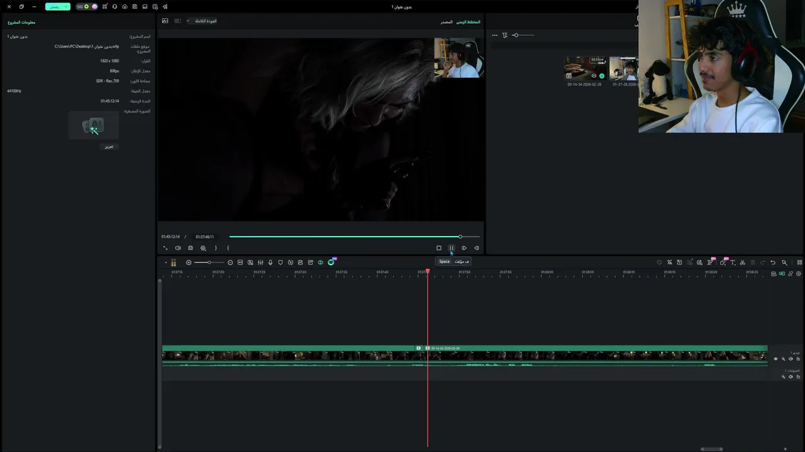Open the media panel three-dots menu
This screenshot has height=452, width=805.
click(x=494, y=35)
